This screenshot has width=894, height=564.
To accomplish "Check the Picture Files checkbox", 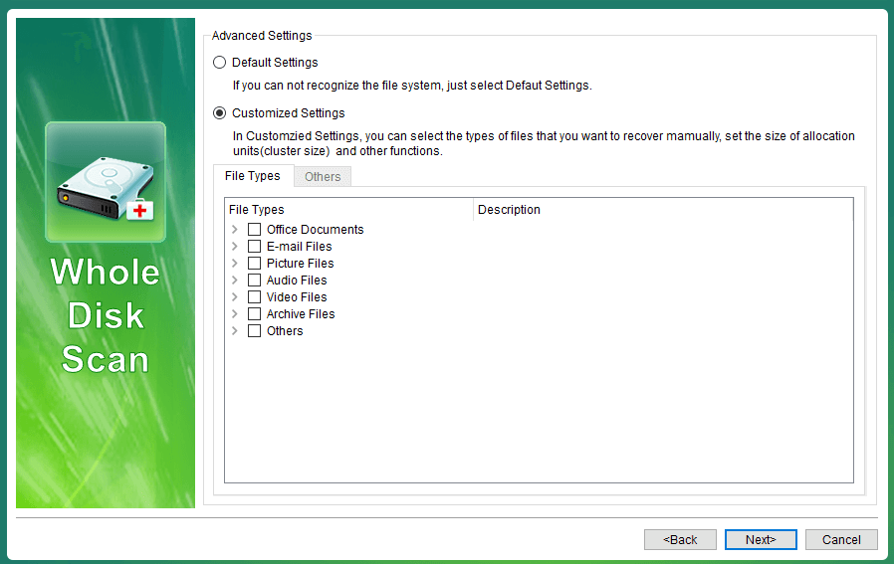I will [254, 264].
